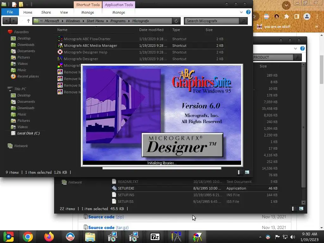Click the help question mark in Micrografx window
Screen dimensions: 324x243
pos(248,12)
